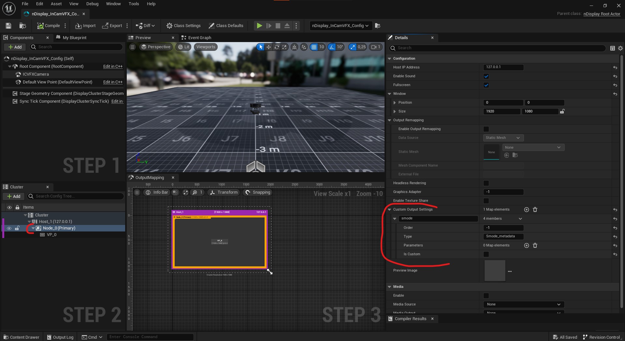
Task: Click the Host IP Address input field
Action: [x=503, y=67]
